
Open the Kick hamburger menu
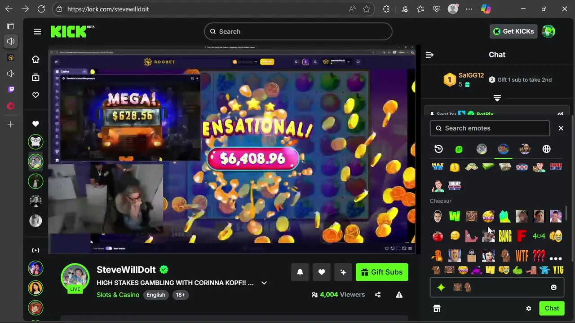pyautogui.click(x=37, y=31)
